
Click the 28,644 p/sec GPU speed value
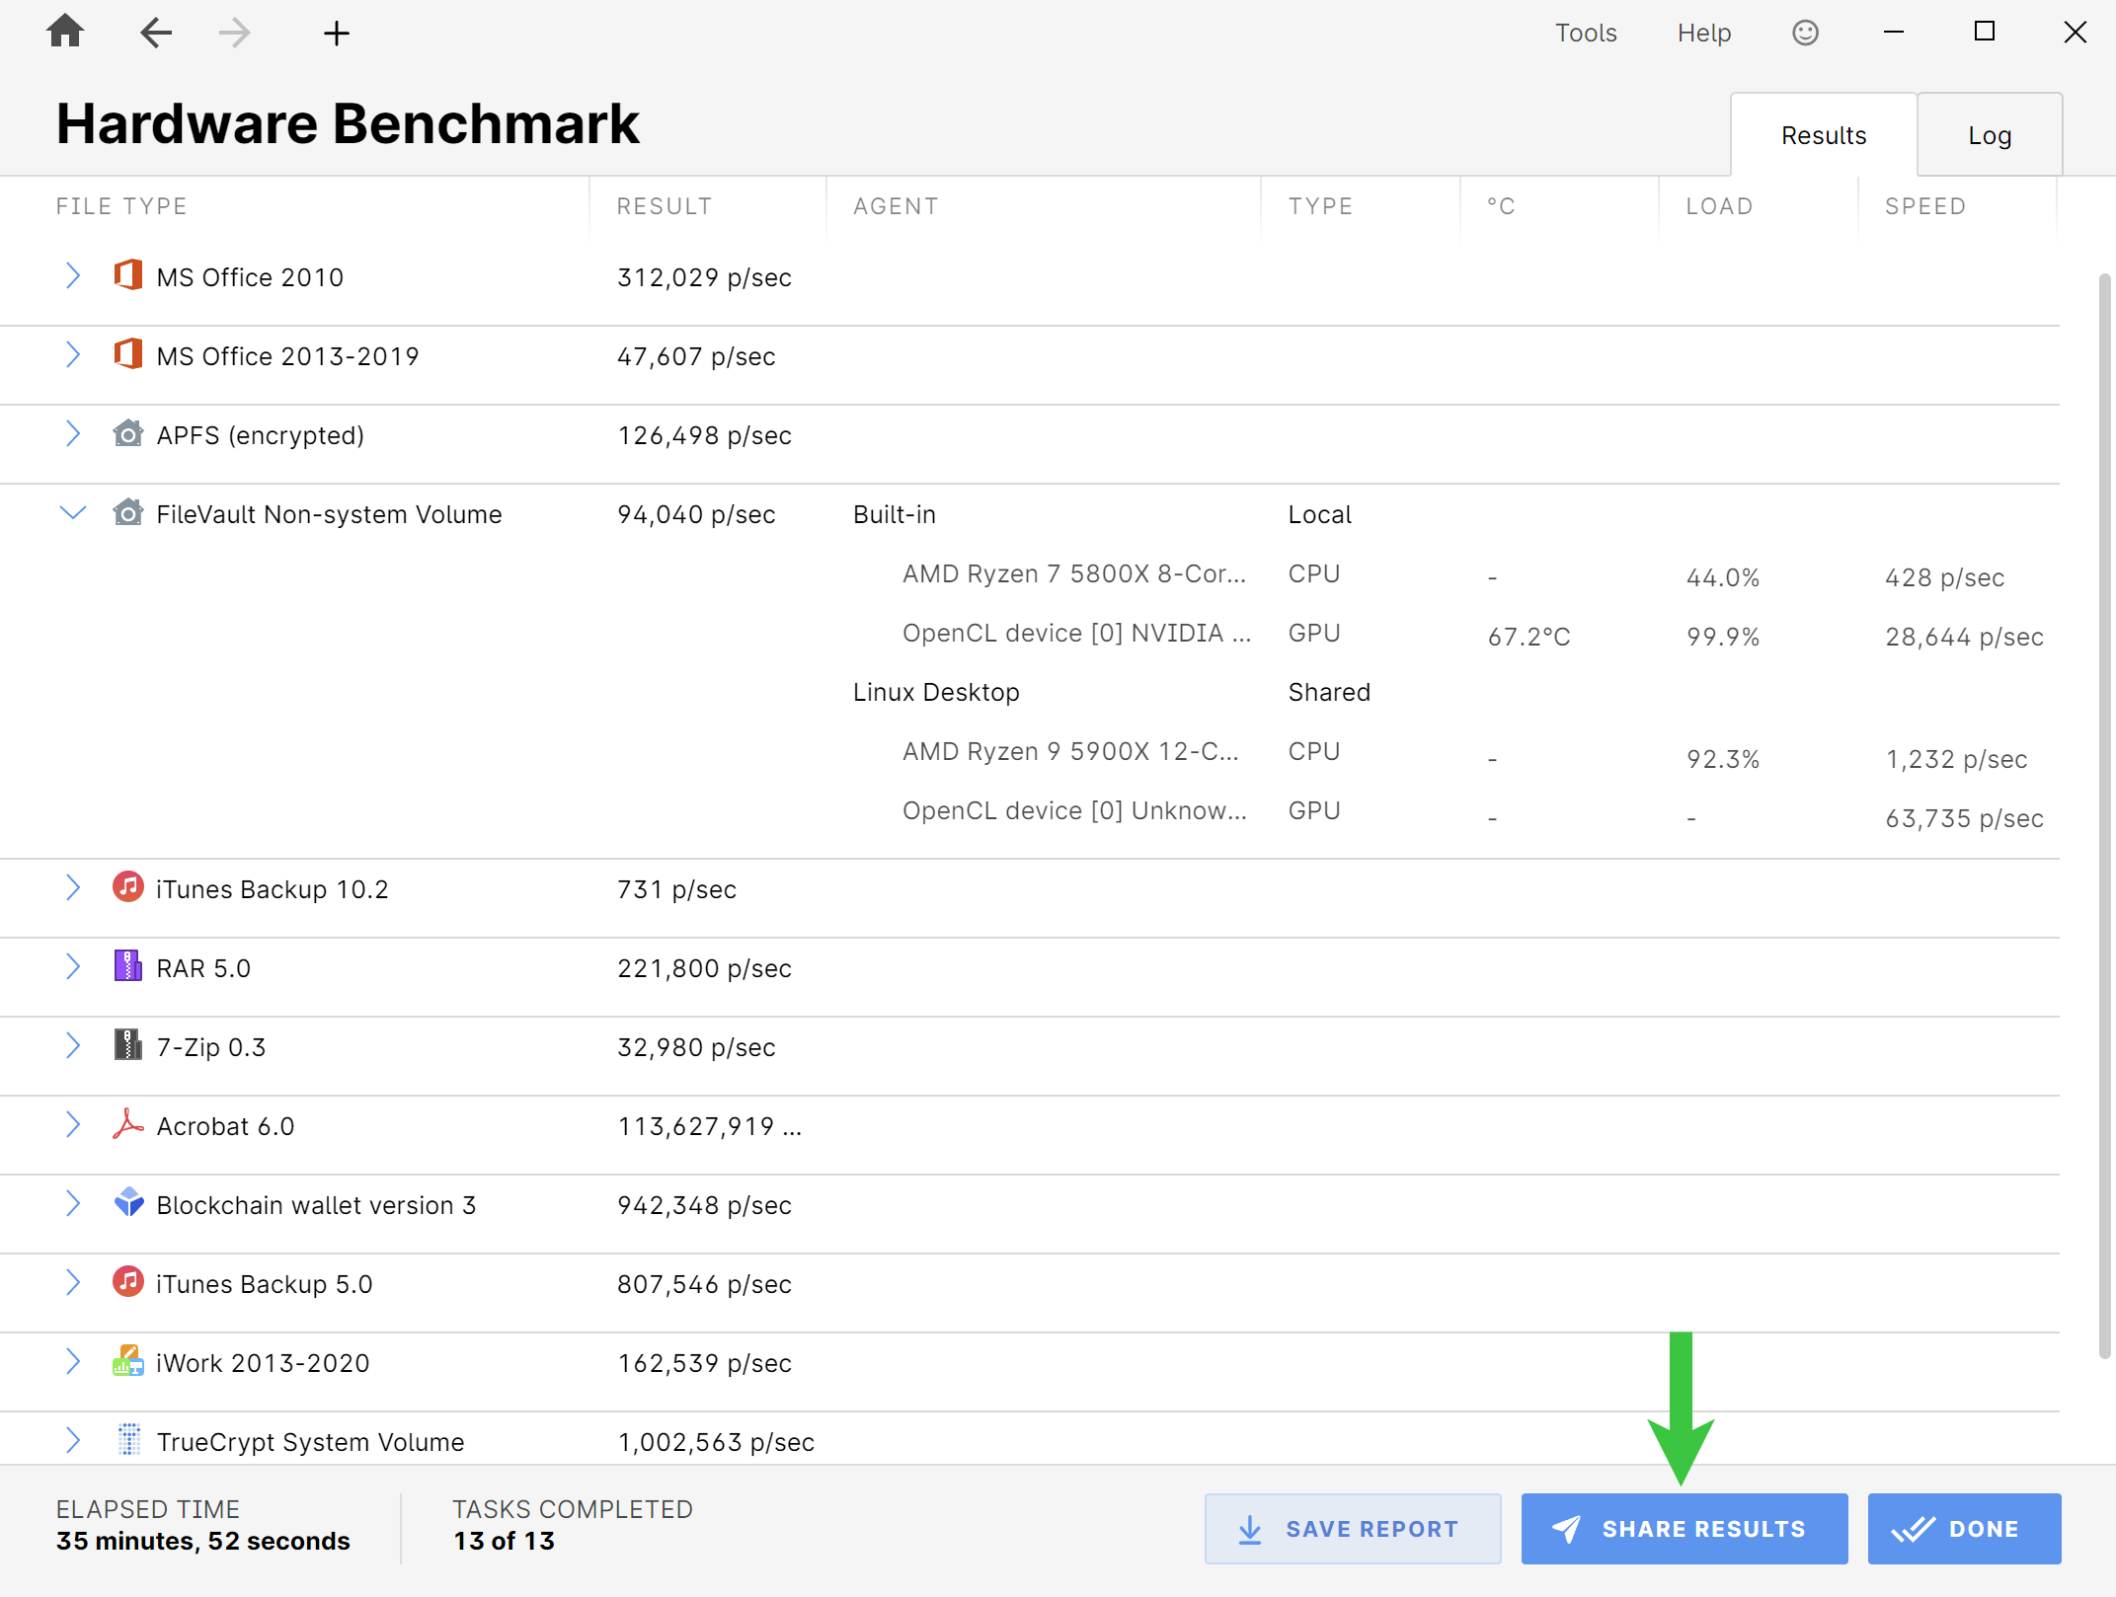tap(1964, 637)
